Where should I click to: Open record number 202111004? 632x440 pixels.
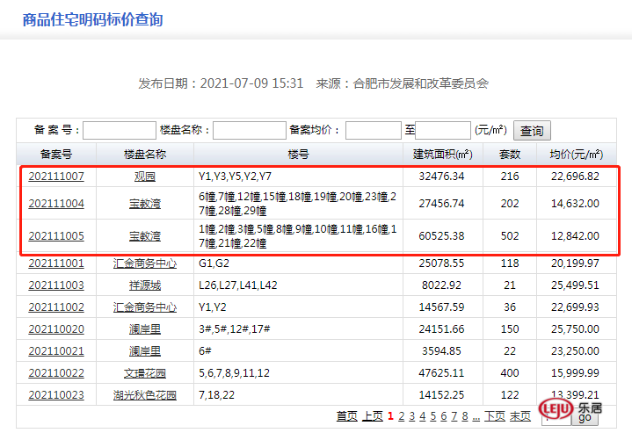click(56, 203)
